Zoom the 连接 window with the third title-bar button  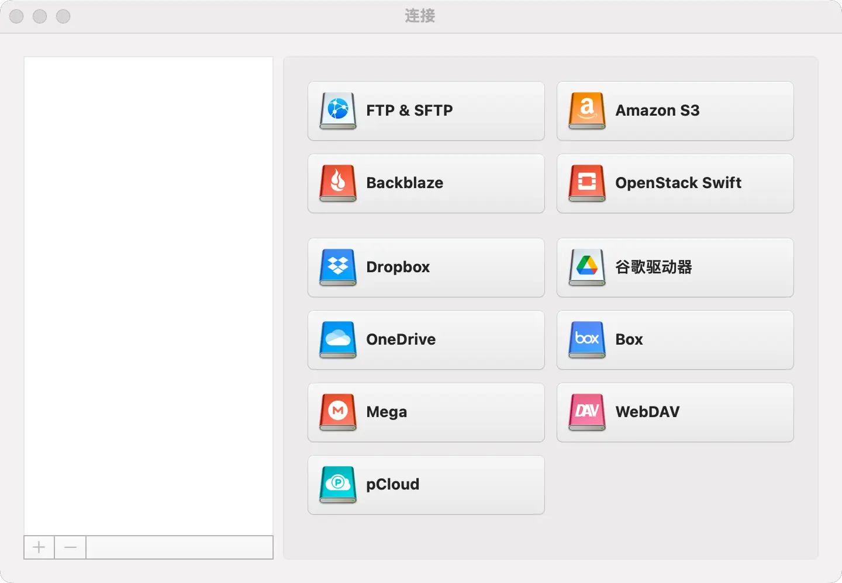pos(63,16)
